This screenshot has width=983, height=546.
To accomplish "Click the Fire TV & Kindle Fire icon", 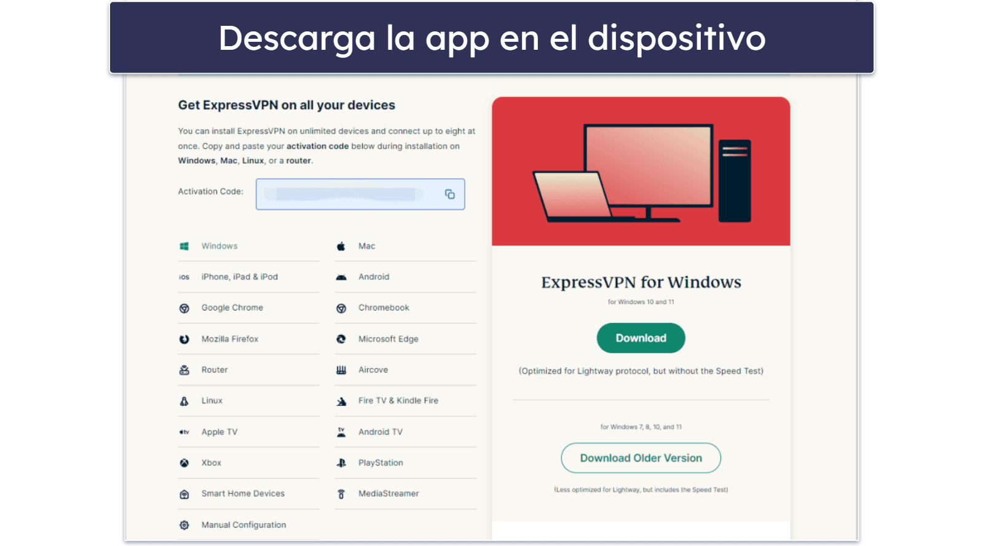I will click(341, 402).
